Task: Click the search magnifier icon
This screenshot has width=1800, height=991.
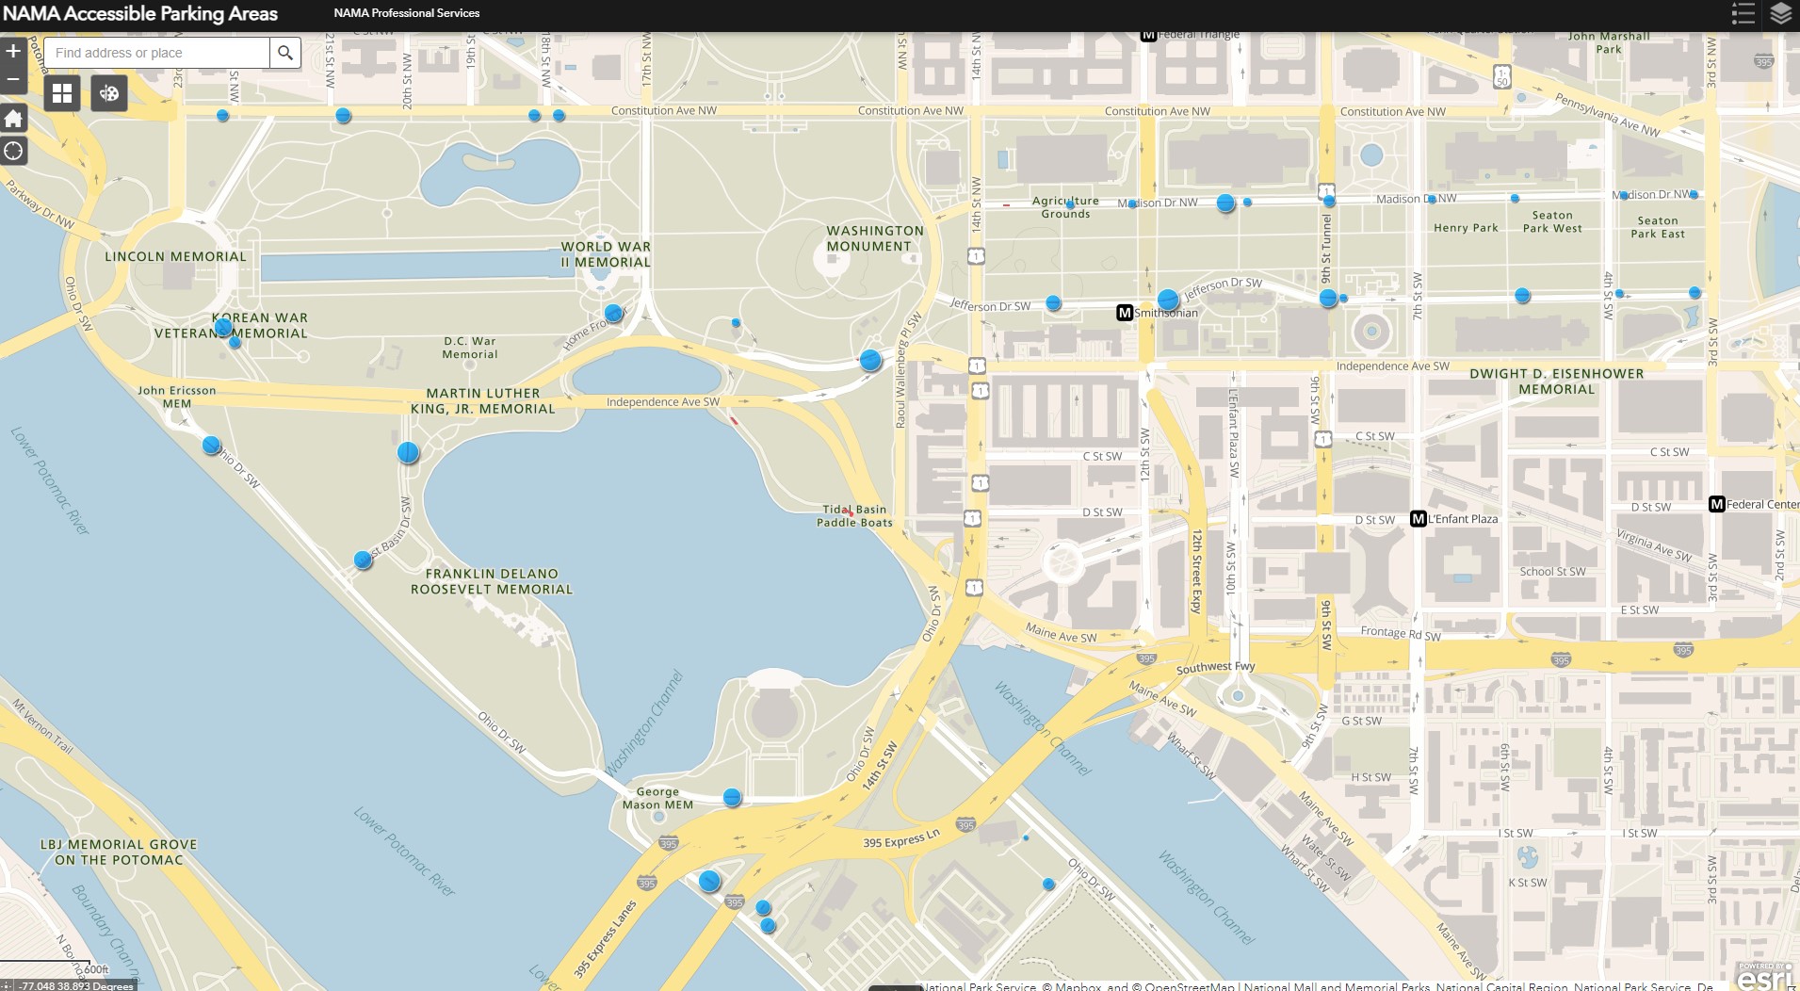Action: (x=285, y=52)
